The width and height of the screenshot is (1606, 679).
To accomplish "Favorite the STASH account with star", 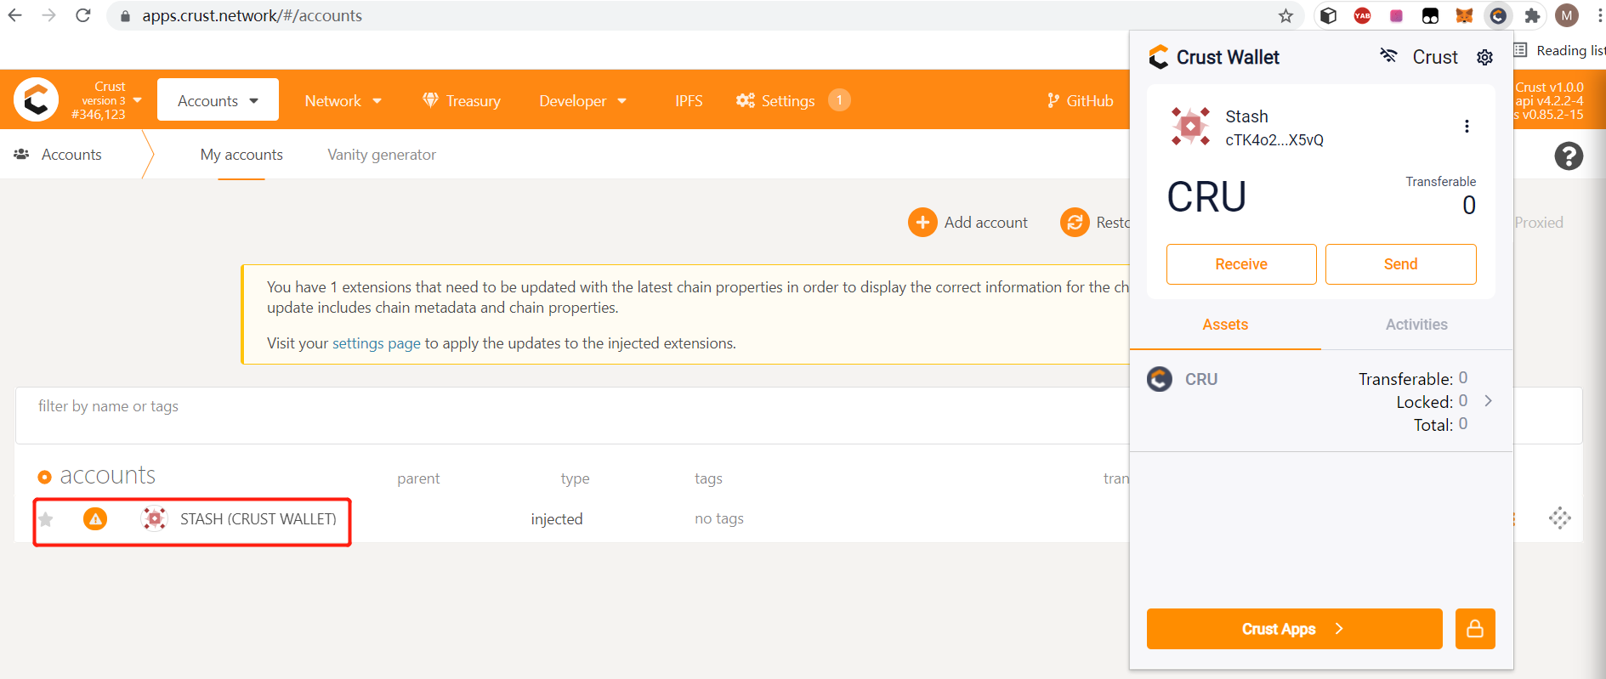I will pos(46,519).
